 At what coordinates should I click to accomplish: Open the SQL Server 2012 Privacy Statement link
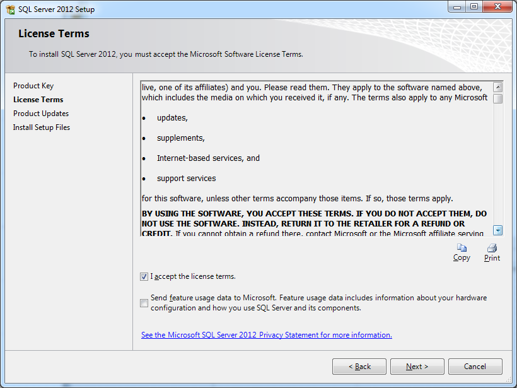[x=267, y=335]
